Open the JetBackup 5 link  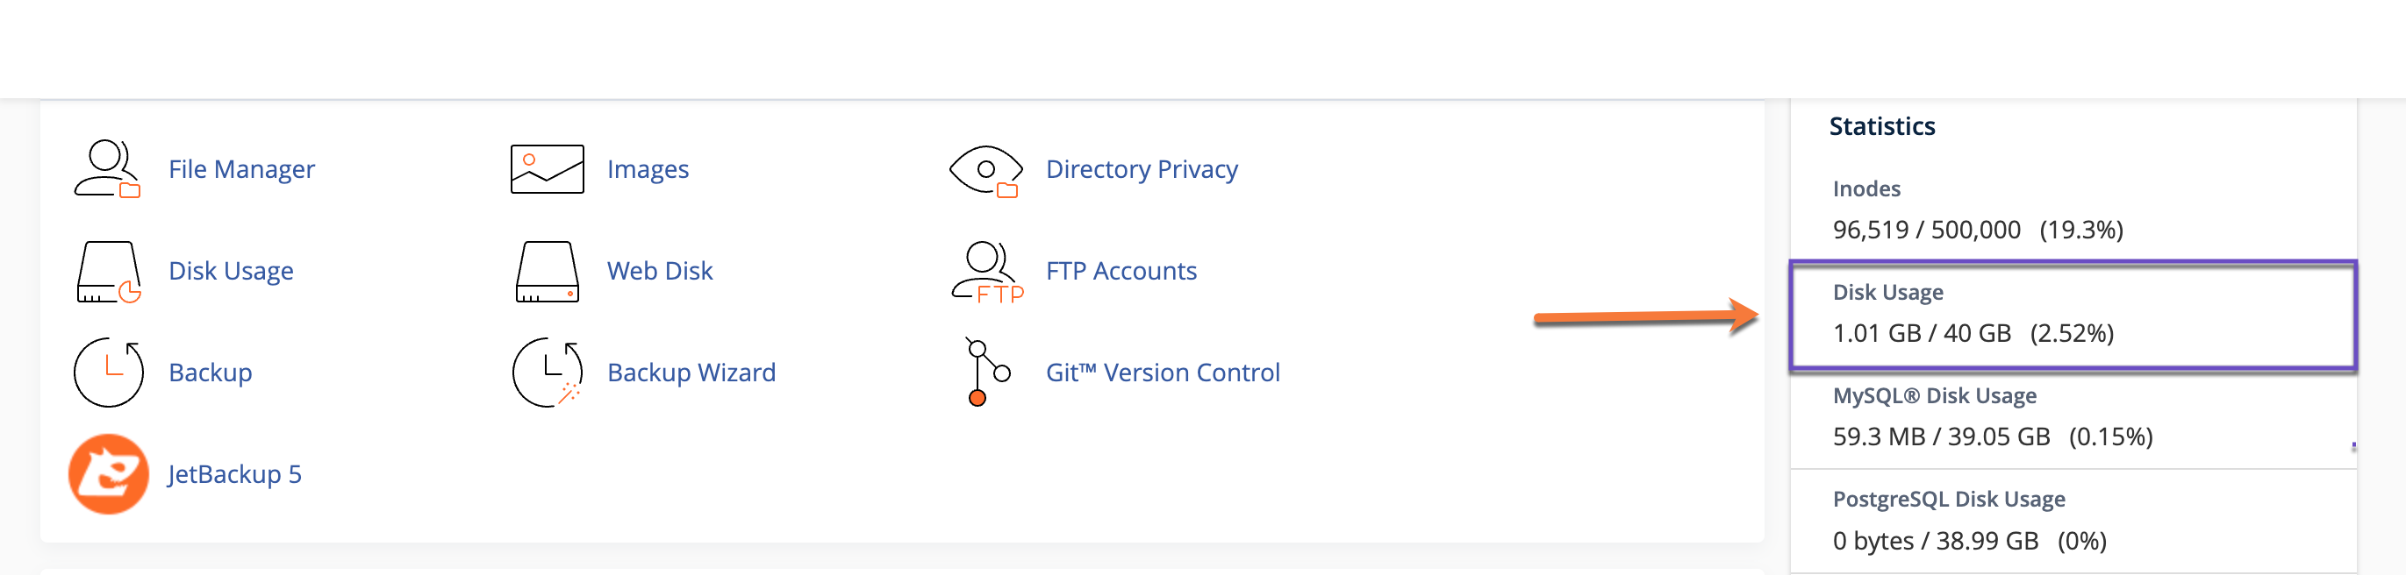pos(234,474)
